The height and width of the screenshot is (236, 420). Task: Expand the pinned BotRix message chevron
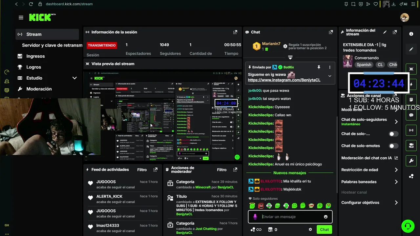(330, 76)
